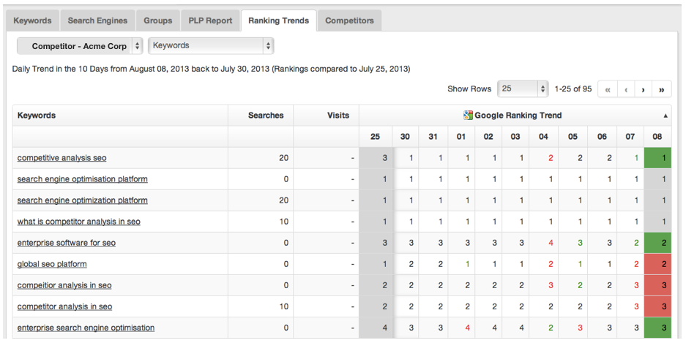Jump to the last page of results
Viewport: 686px width, 343px height.
click(x=662, y=89)
